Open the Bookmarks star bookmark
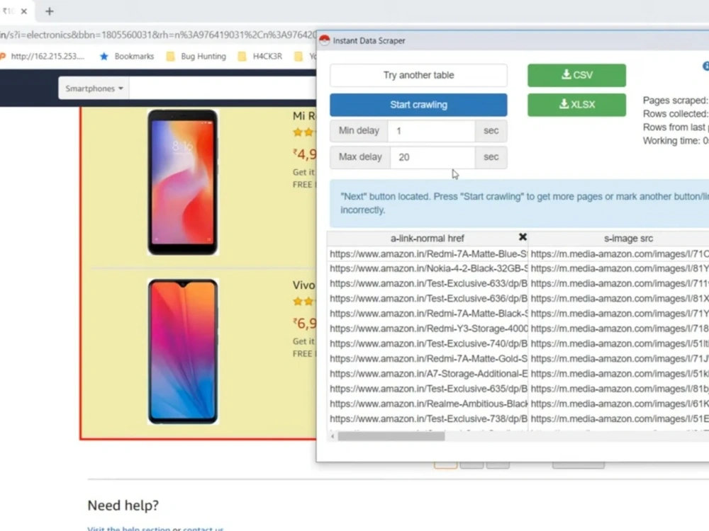The width and height of the screenshot is (709, 531). pos(127,57)
